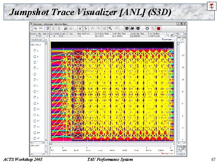Click the scroll-down arrow toolbar icon
The image size is (218, 163).
[x=41, y=29]
